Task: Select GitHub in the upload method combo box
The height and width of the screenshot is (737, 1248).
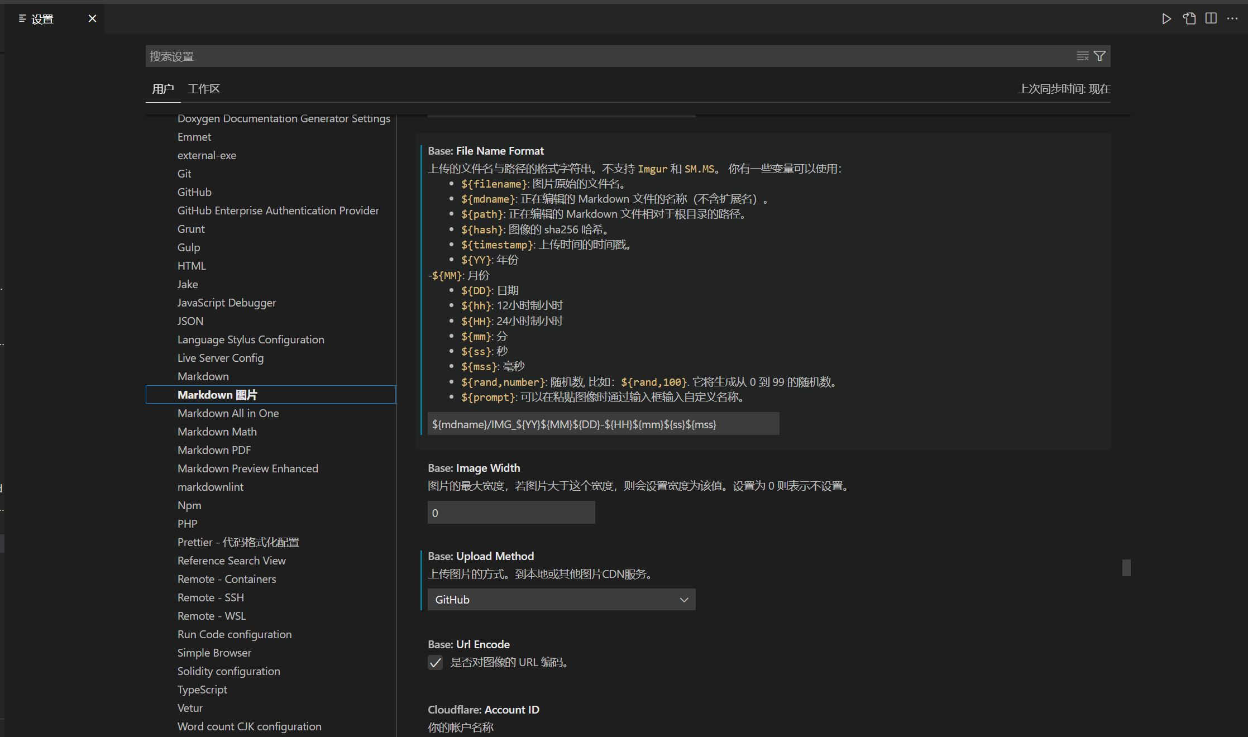Action: point(561,599)
